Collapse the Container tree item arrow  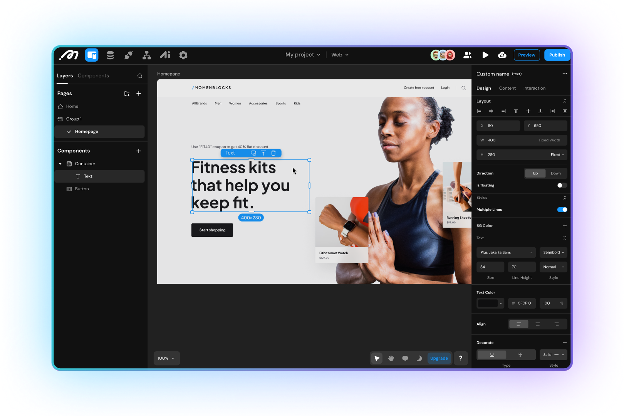tap(60, 164)
